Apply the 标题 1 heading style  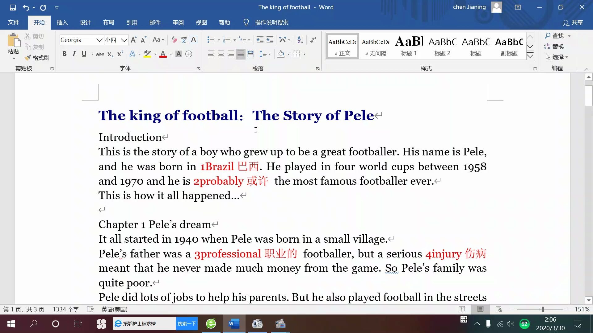click(409, 46)
